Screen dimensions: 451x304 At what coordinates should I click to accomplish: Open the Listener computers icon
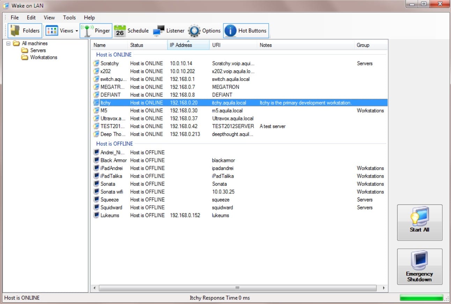click(x=158, y=31)
